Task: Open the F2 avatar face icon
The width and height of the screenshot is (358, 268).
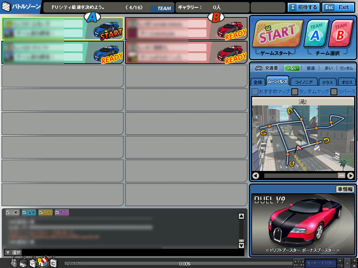Action: (23, 263)
